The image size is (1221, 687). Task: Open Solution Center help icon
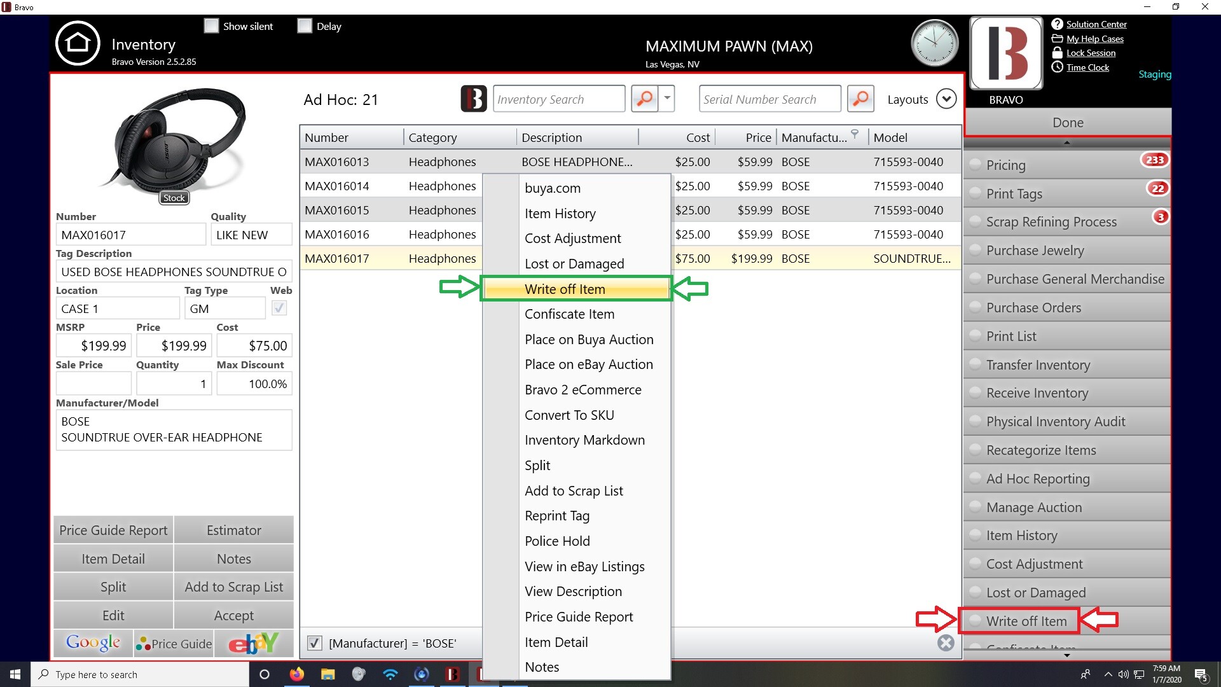(1057, 24)
